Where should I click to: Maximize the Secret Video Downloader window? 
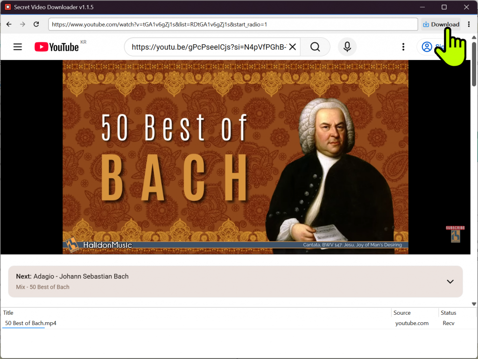coord(444,7)
